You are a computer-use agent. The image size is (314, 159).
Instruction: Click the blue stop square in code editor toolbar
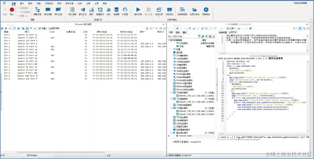click(x=250, y=29)
